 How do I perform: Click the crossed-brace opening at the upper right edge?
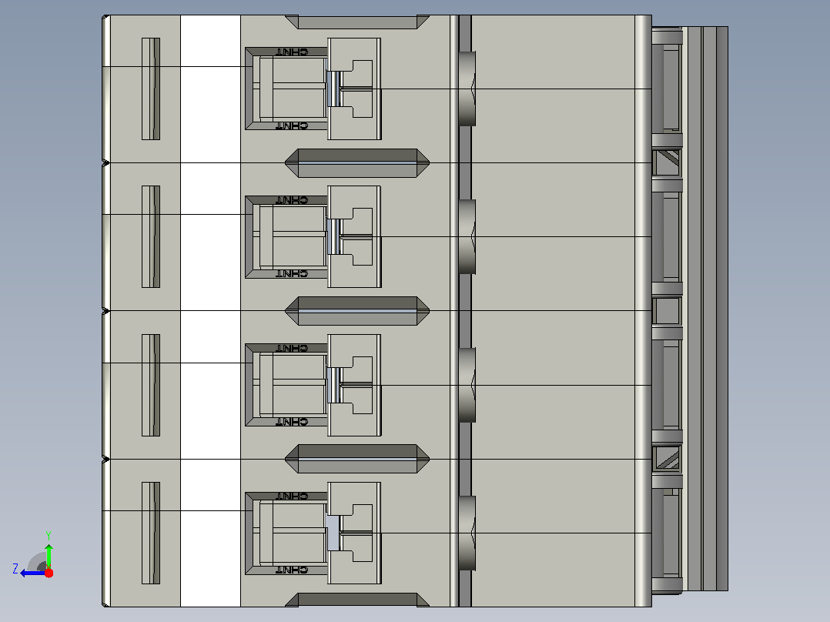pyautogui.click(x=667, y=162)
